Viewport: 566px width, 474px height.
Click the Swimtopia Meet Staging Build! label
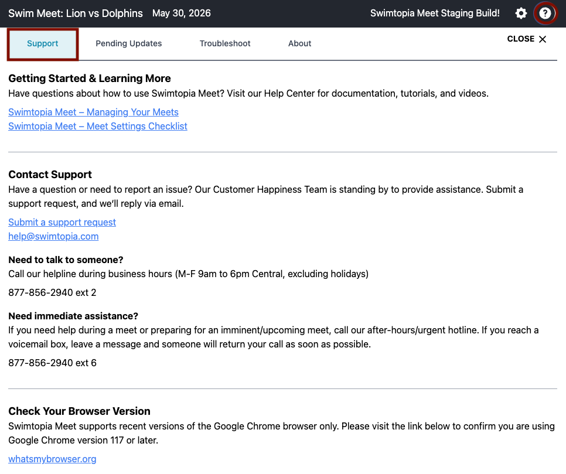(x=435, y=13)
